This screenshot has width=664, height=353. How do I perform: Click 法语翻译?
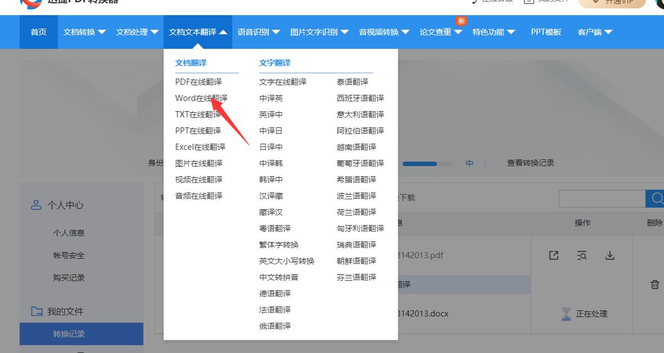click(275, 310)
